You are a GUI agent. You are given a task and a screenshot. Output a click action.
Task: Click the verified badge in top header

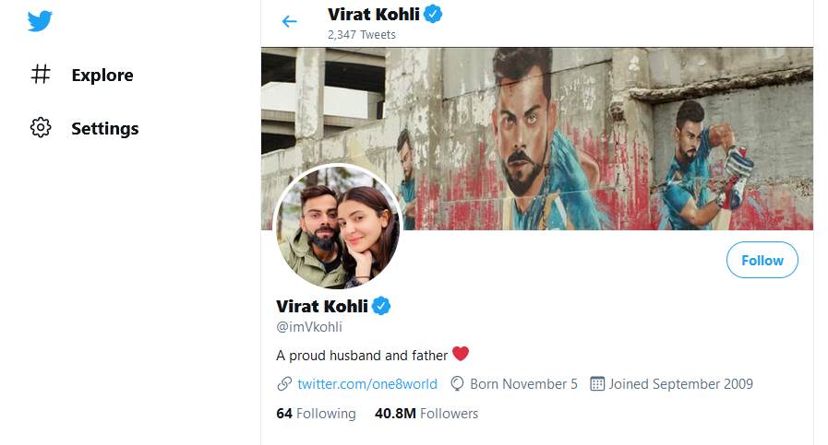point(433,14)
